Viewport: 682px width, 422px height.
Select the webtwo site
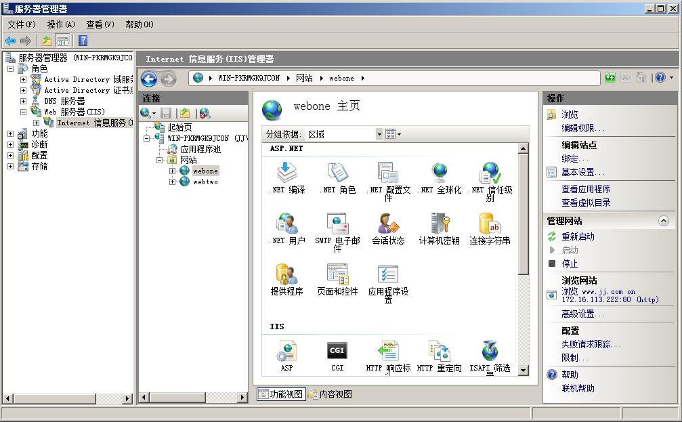205,182
